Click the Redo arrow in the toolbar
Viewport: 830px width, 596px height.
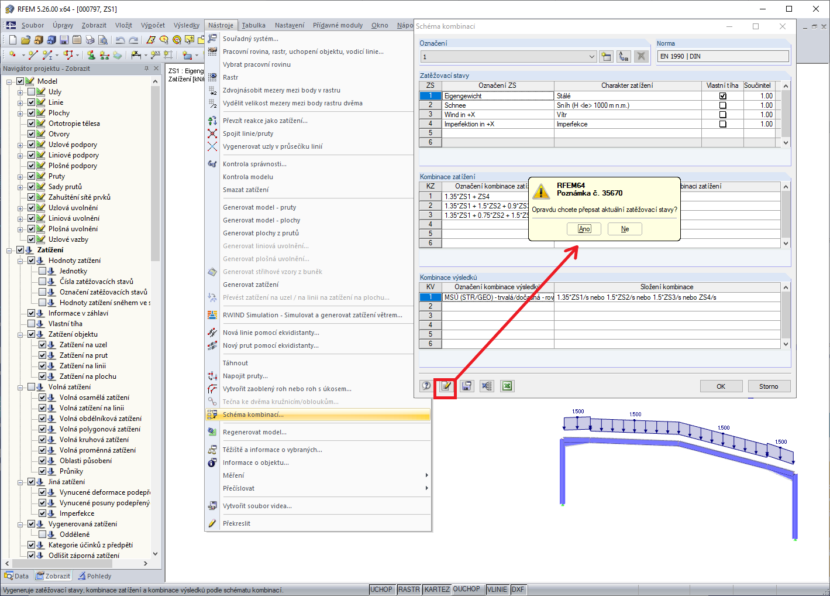(x=133, y=40)
